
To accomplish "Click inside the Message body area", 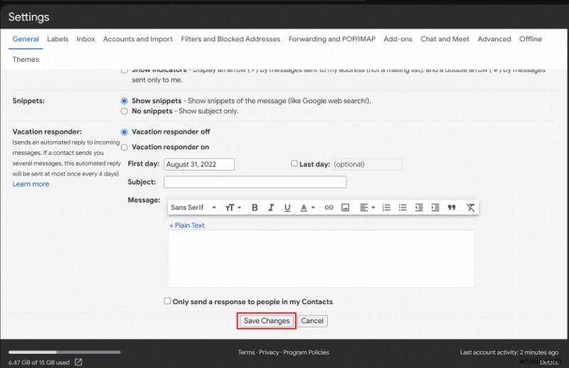I will click(x=321, y=259).
